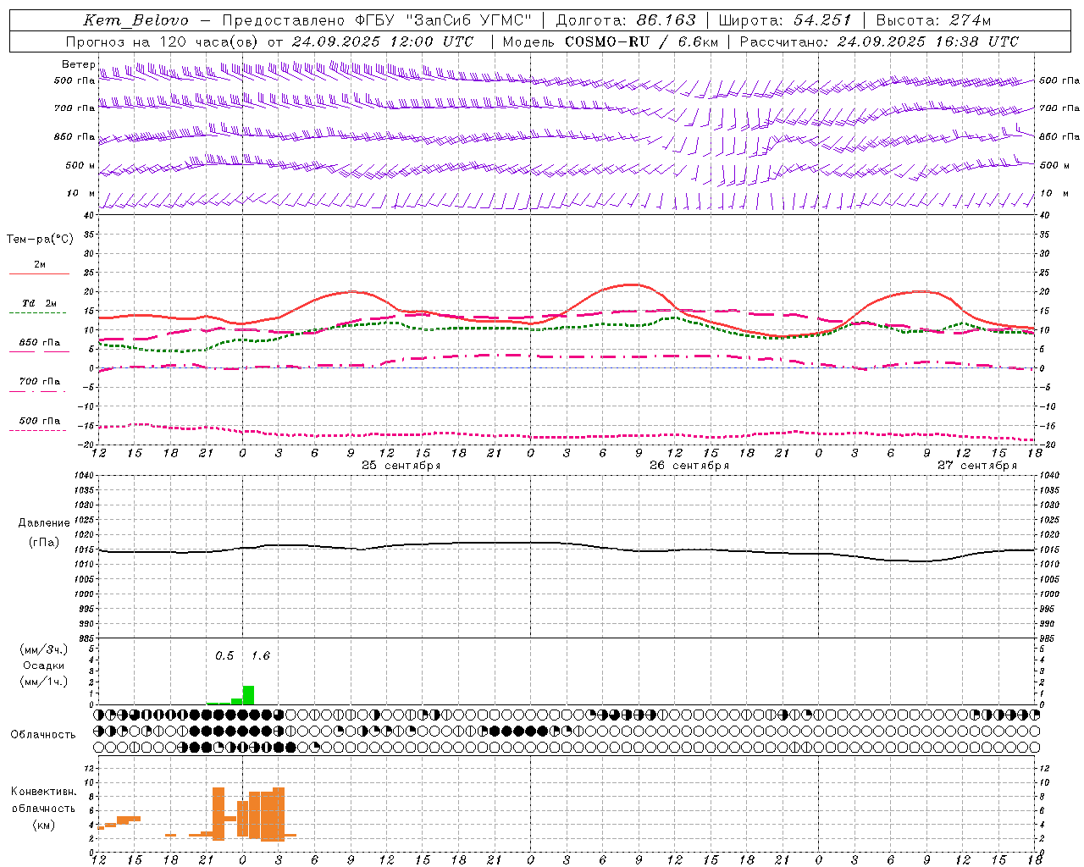Click the Давление pressure panel label
1084x867 pixels.
pos(44,523)
